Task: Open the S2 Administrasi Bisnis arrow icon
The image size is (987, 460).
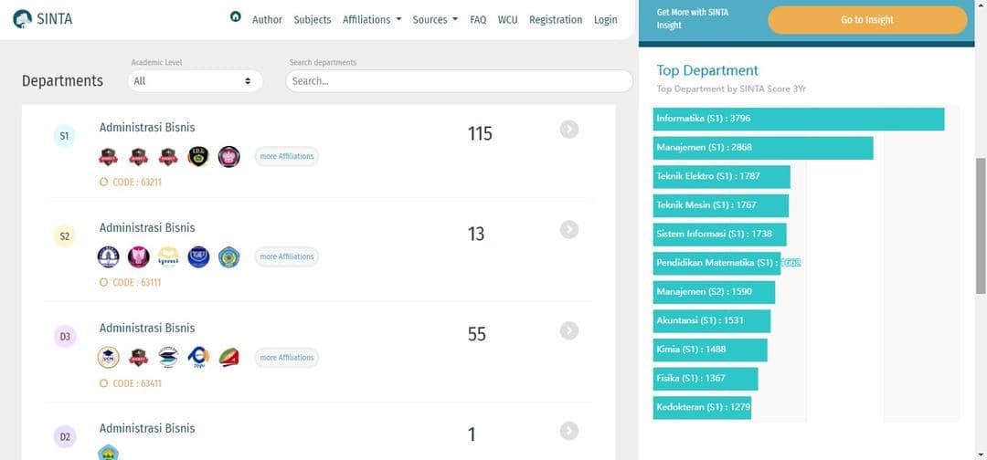Action: [569, 230]
